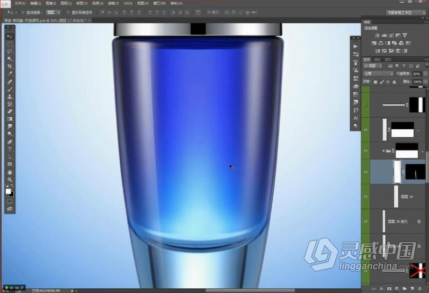Collapse the layer group disclosure triangle
Viewport: 429px width, 293px height.
click(x=383, y=151)
